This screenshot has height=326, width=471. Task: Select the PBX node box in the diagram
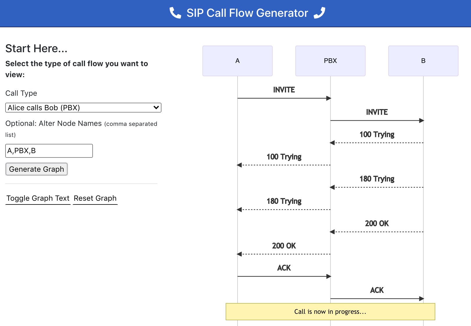pyautogui.click(x=330, y=61)
